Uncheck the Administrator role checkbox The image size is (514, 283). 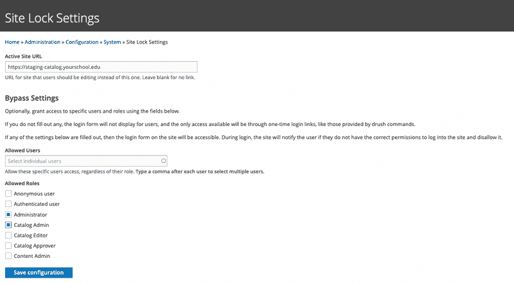pyautogui.click(x=8, y=215)
